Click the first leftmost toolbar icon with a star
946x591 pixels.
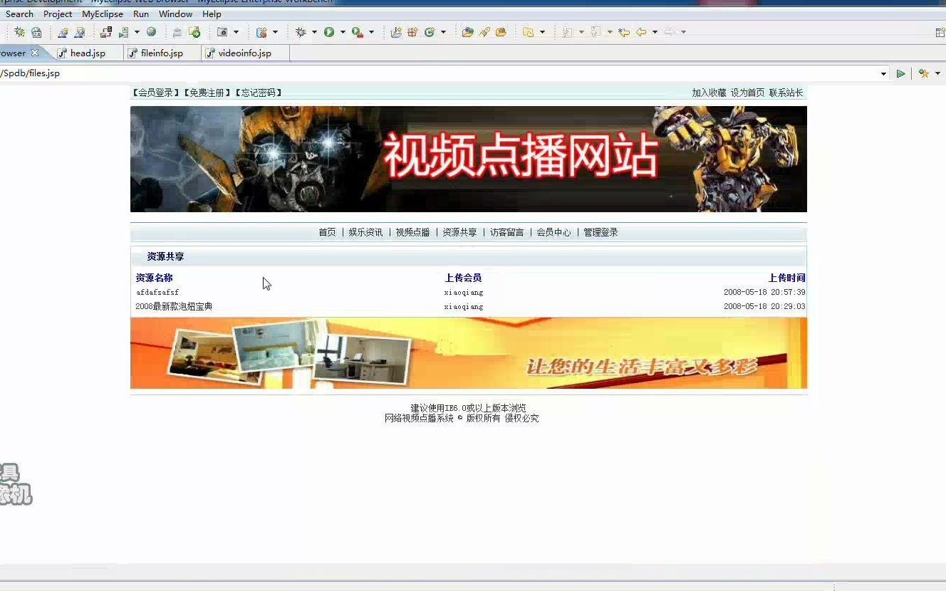[x=19, y=32]
